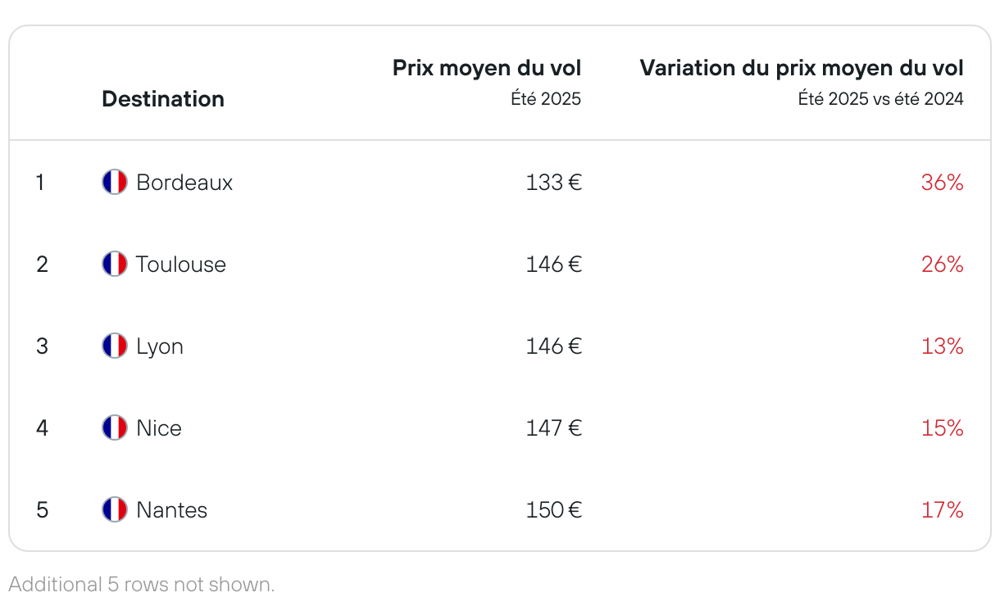This screenshot has width=1000, height=606.
Task: Click the rank number 1 cell
Action: 40,182
